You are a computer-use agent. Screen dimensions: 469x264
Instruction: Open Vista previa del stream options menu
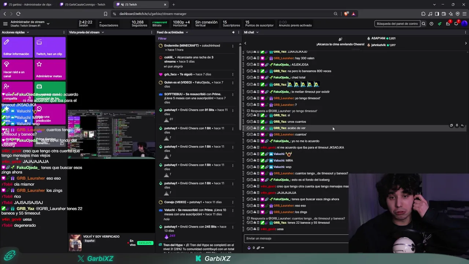coord(152,32)
